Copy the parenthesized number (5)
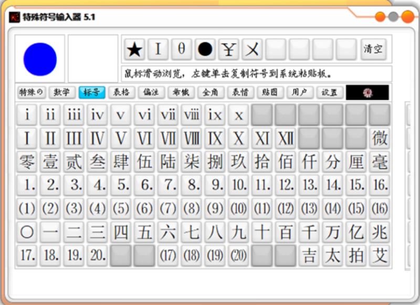 pos(121,208)
